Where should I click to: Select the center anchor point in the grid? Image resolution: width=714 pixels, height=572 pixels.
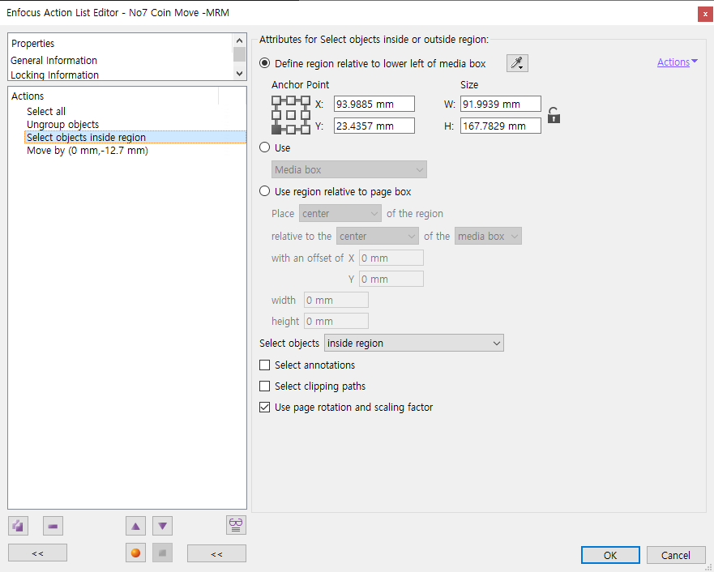coord(291,114)
